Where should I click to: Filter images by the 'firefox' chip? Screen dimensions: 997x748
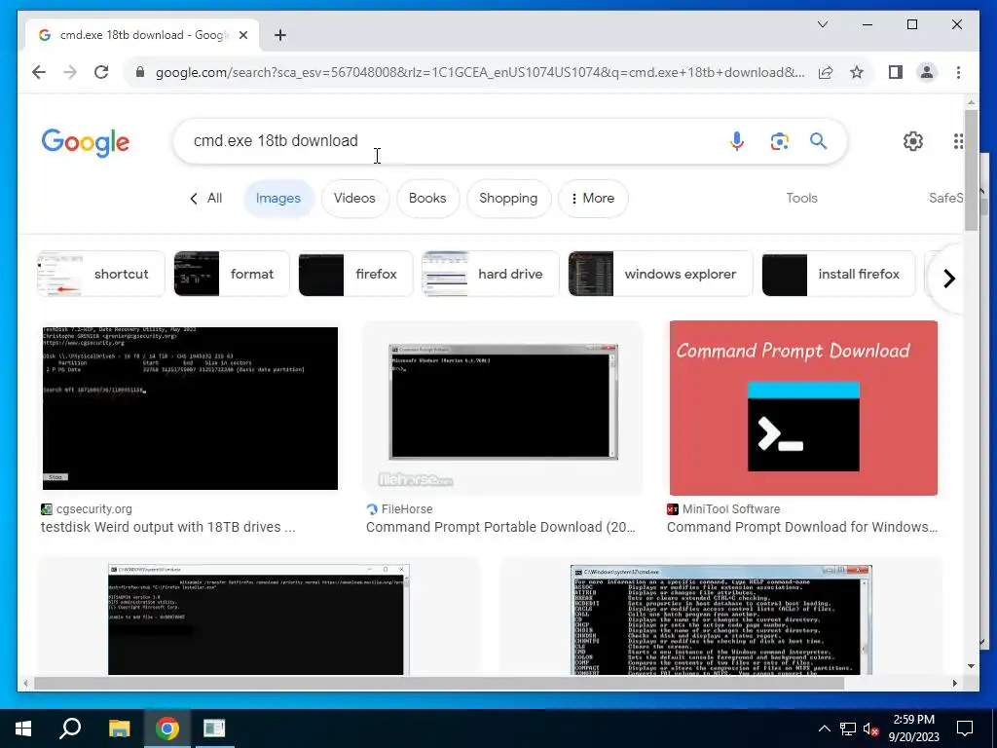(x=355, y=274)
